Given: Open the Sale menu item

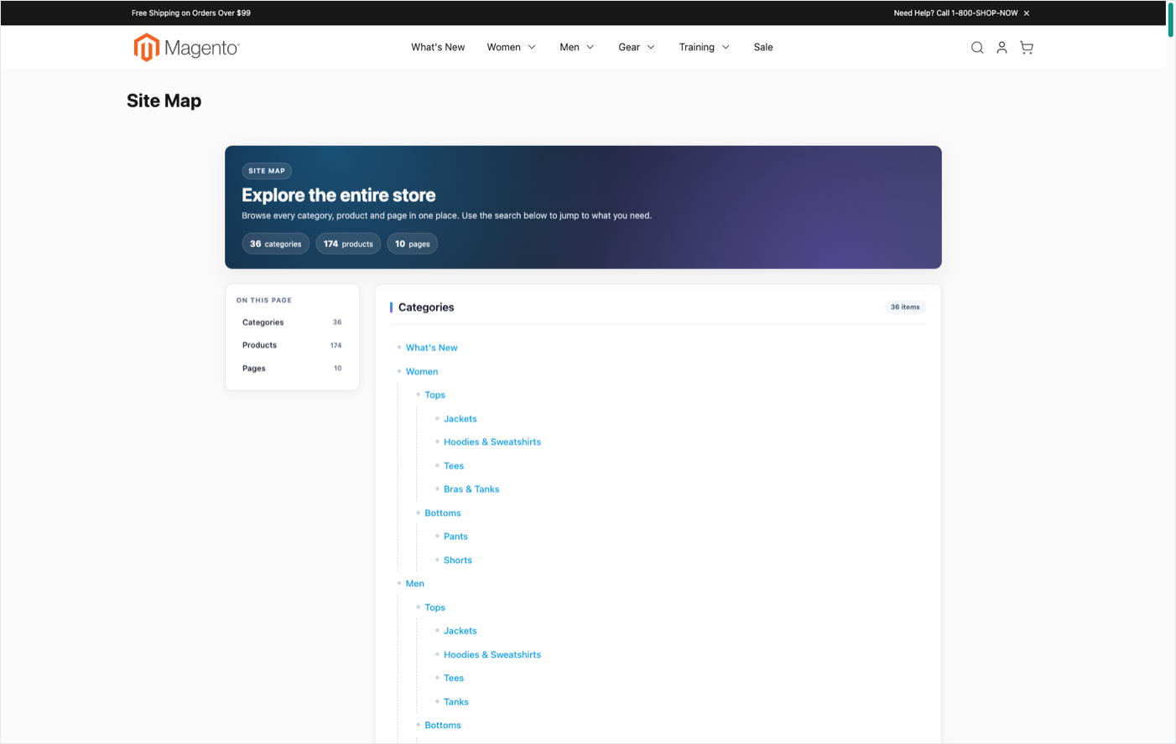Looking at the screenshot, I should point(762,47).
